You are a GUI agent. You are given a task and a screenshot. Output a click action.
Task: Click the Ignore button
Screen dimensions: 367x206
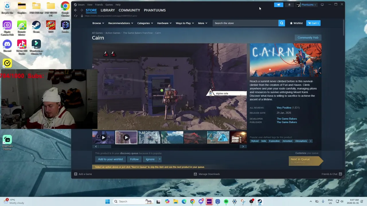[x=150, y=159]
